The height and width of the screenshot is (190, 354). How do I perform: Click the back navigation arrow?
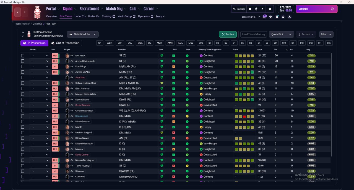pyautogui.click(x=18, y=12)
